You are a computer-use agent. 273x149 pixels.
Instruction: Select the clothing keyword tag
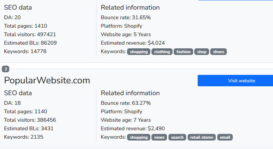[x=162, y=52]
